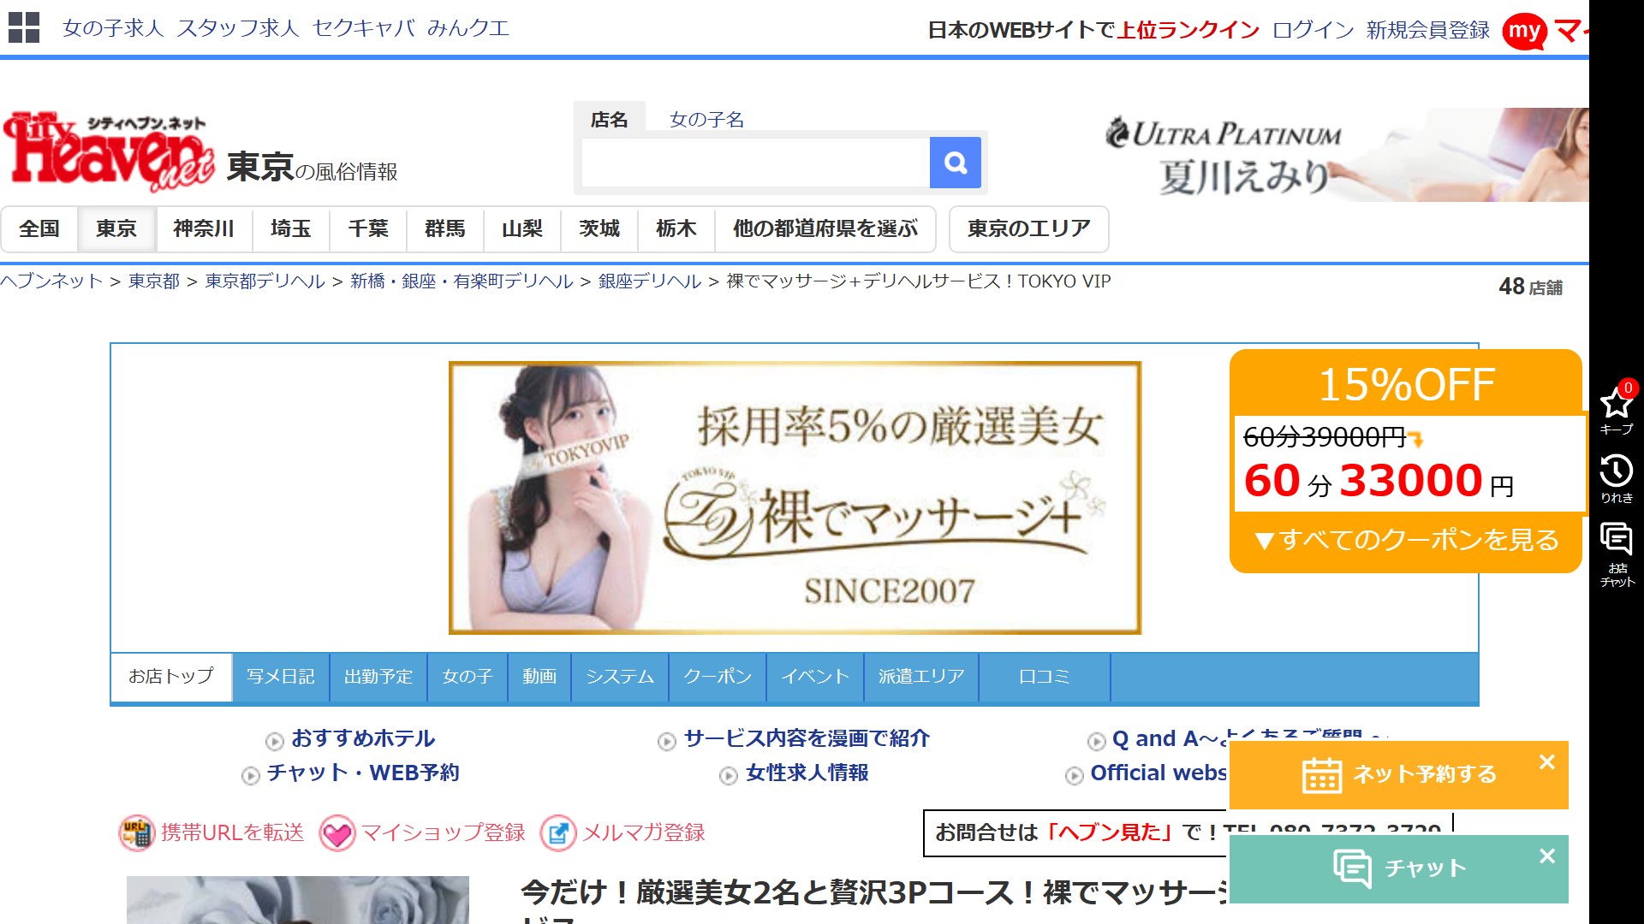Open the みんクエ top link
This screenshot has height=924, width=1644.
coord(468,28)
